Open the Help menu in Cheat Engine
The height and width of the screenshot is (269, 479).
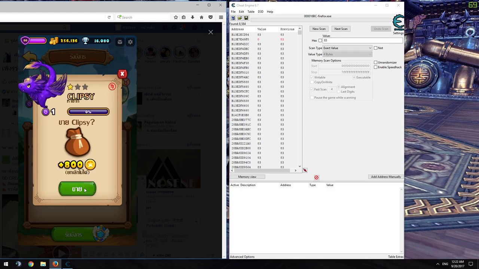click(270, 12)
